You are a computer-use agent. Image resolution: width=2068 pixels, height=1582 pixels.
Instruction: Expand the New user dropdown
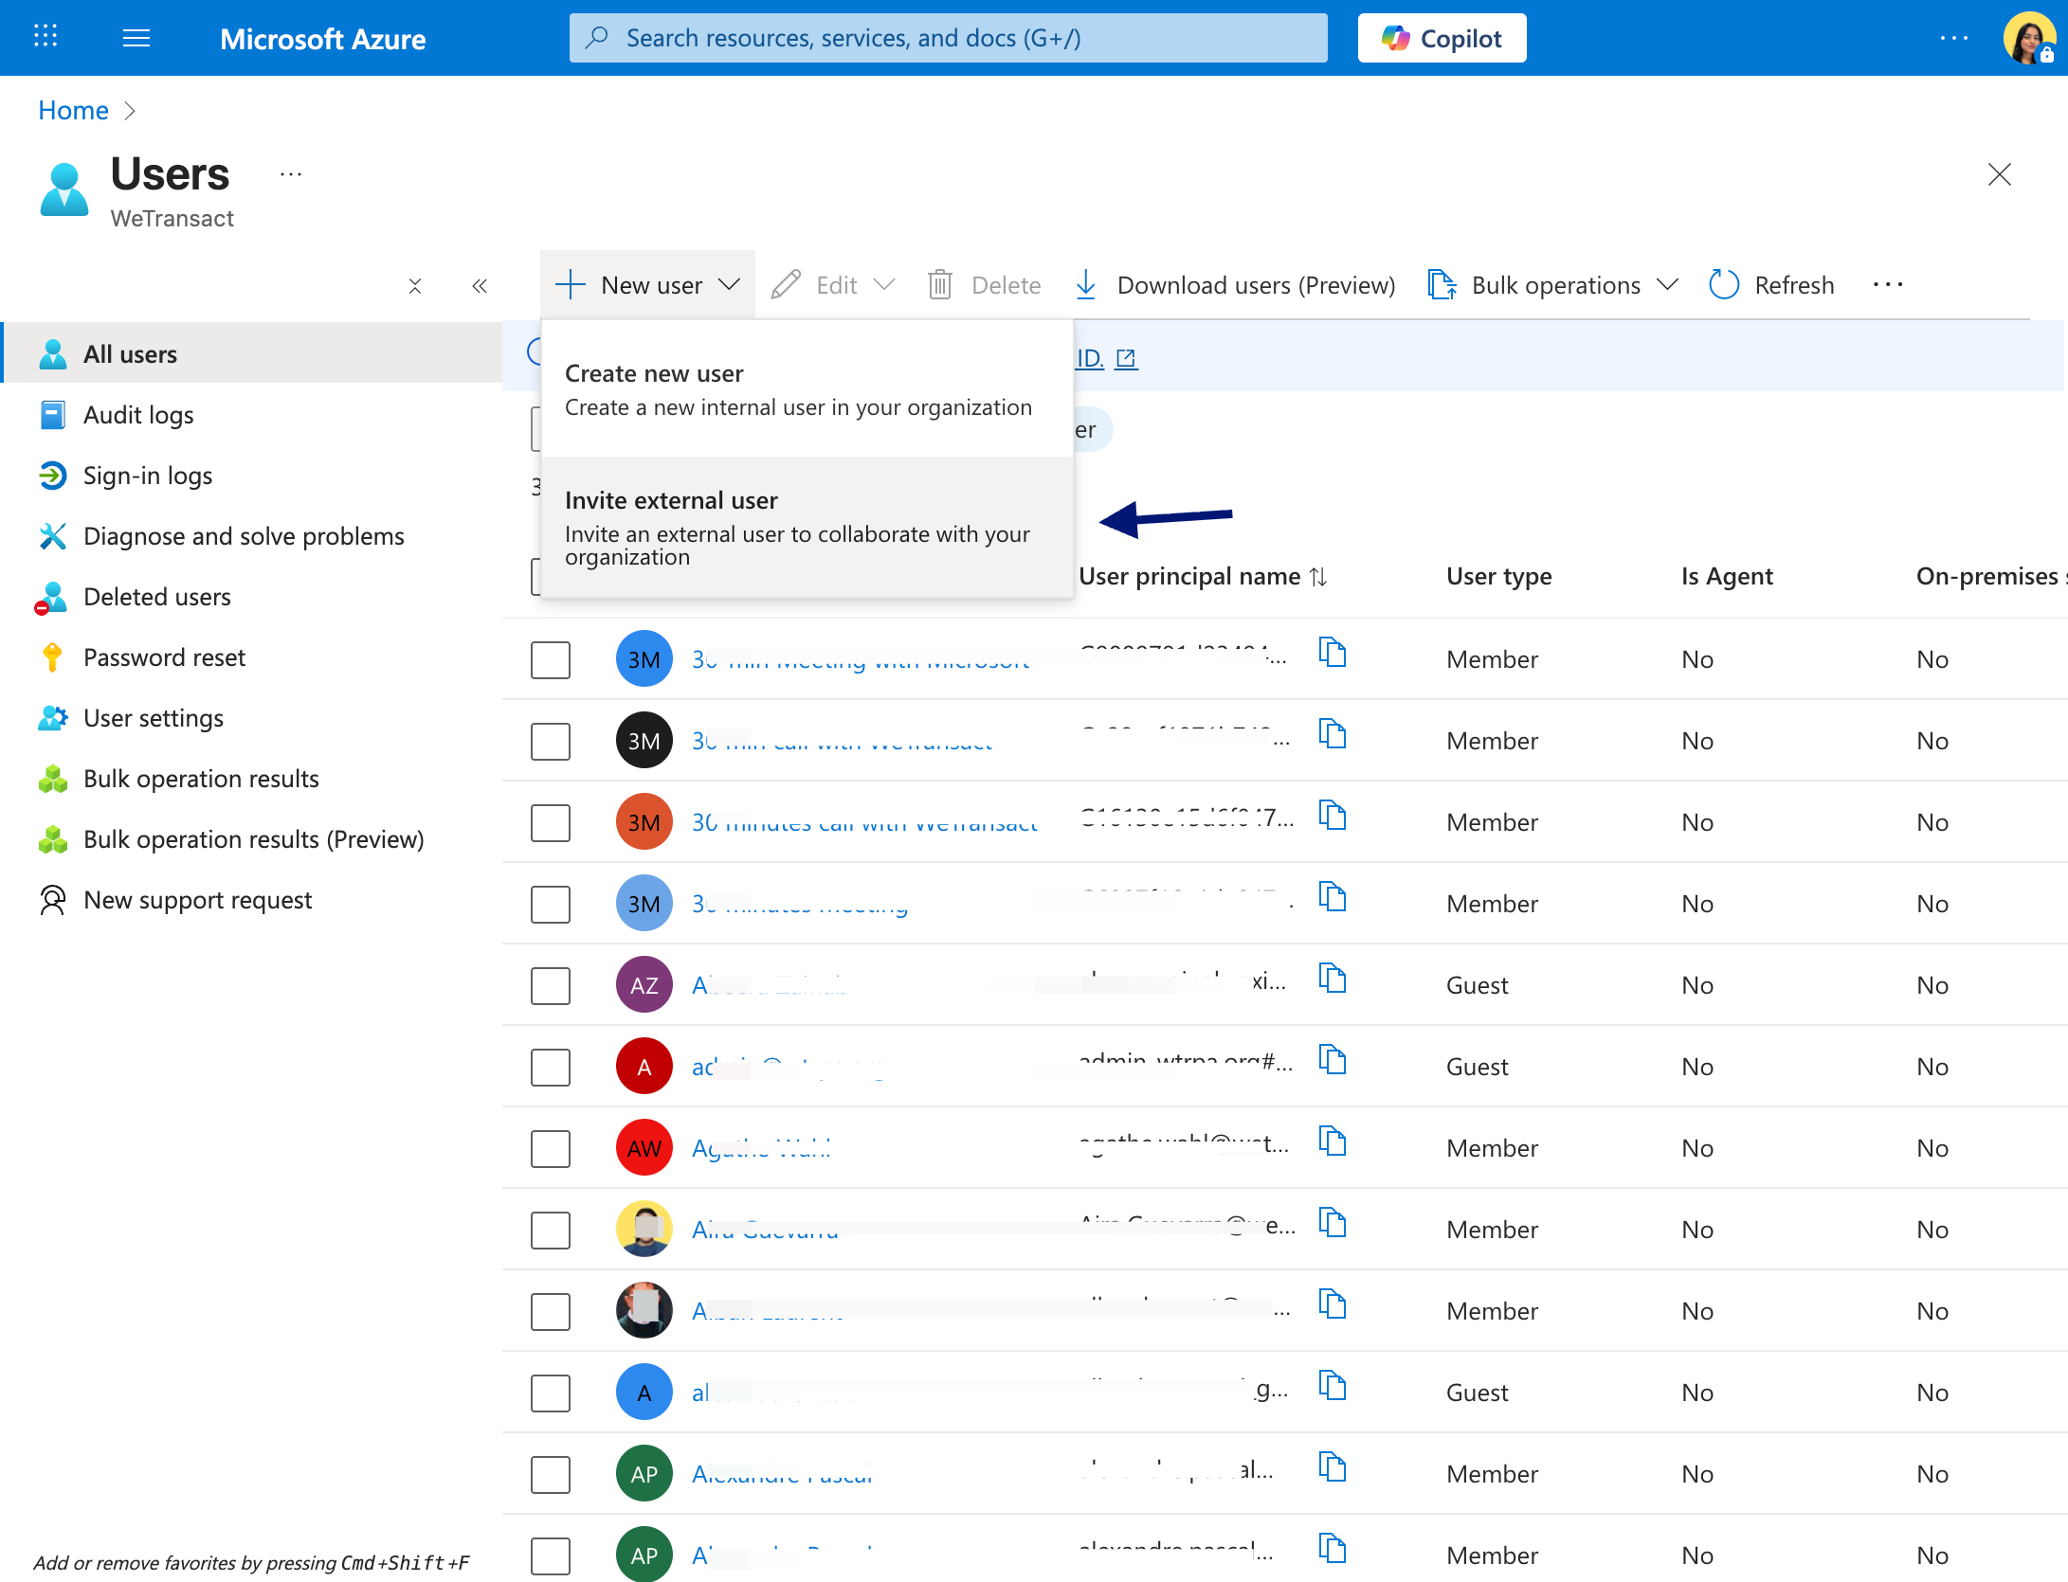click(x=647, y=285)
